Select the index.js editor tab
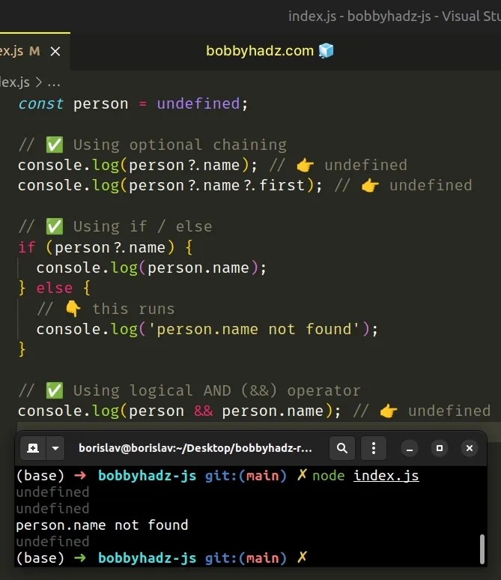The height and width of the screenshot is (580, 501). tap(34, 51)
